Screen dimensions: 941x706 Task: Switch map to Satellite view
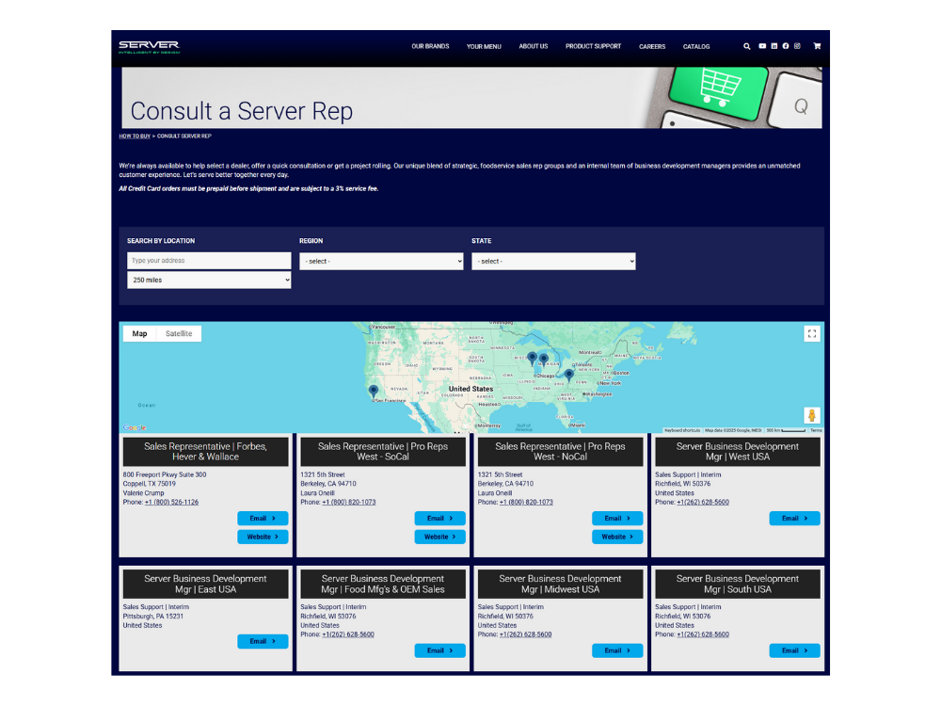coord(181,333)
